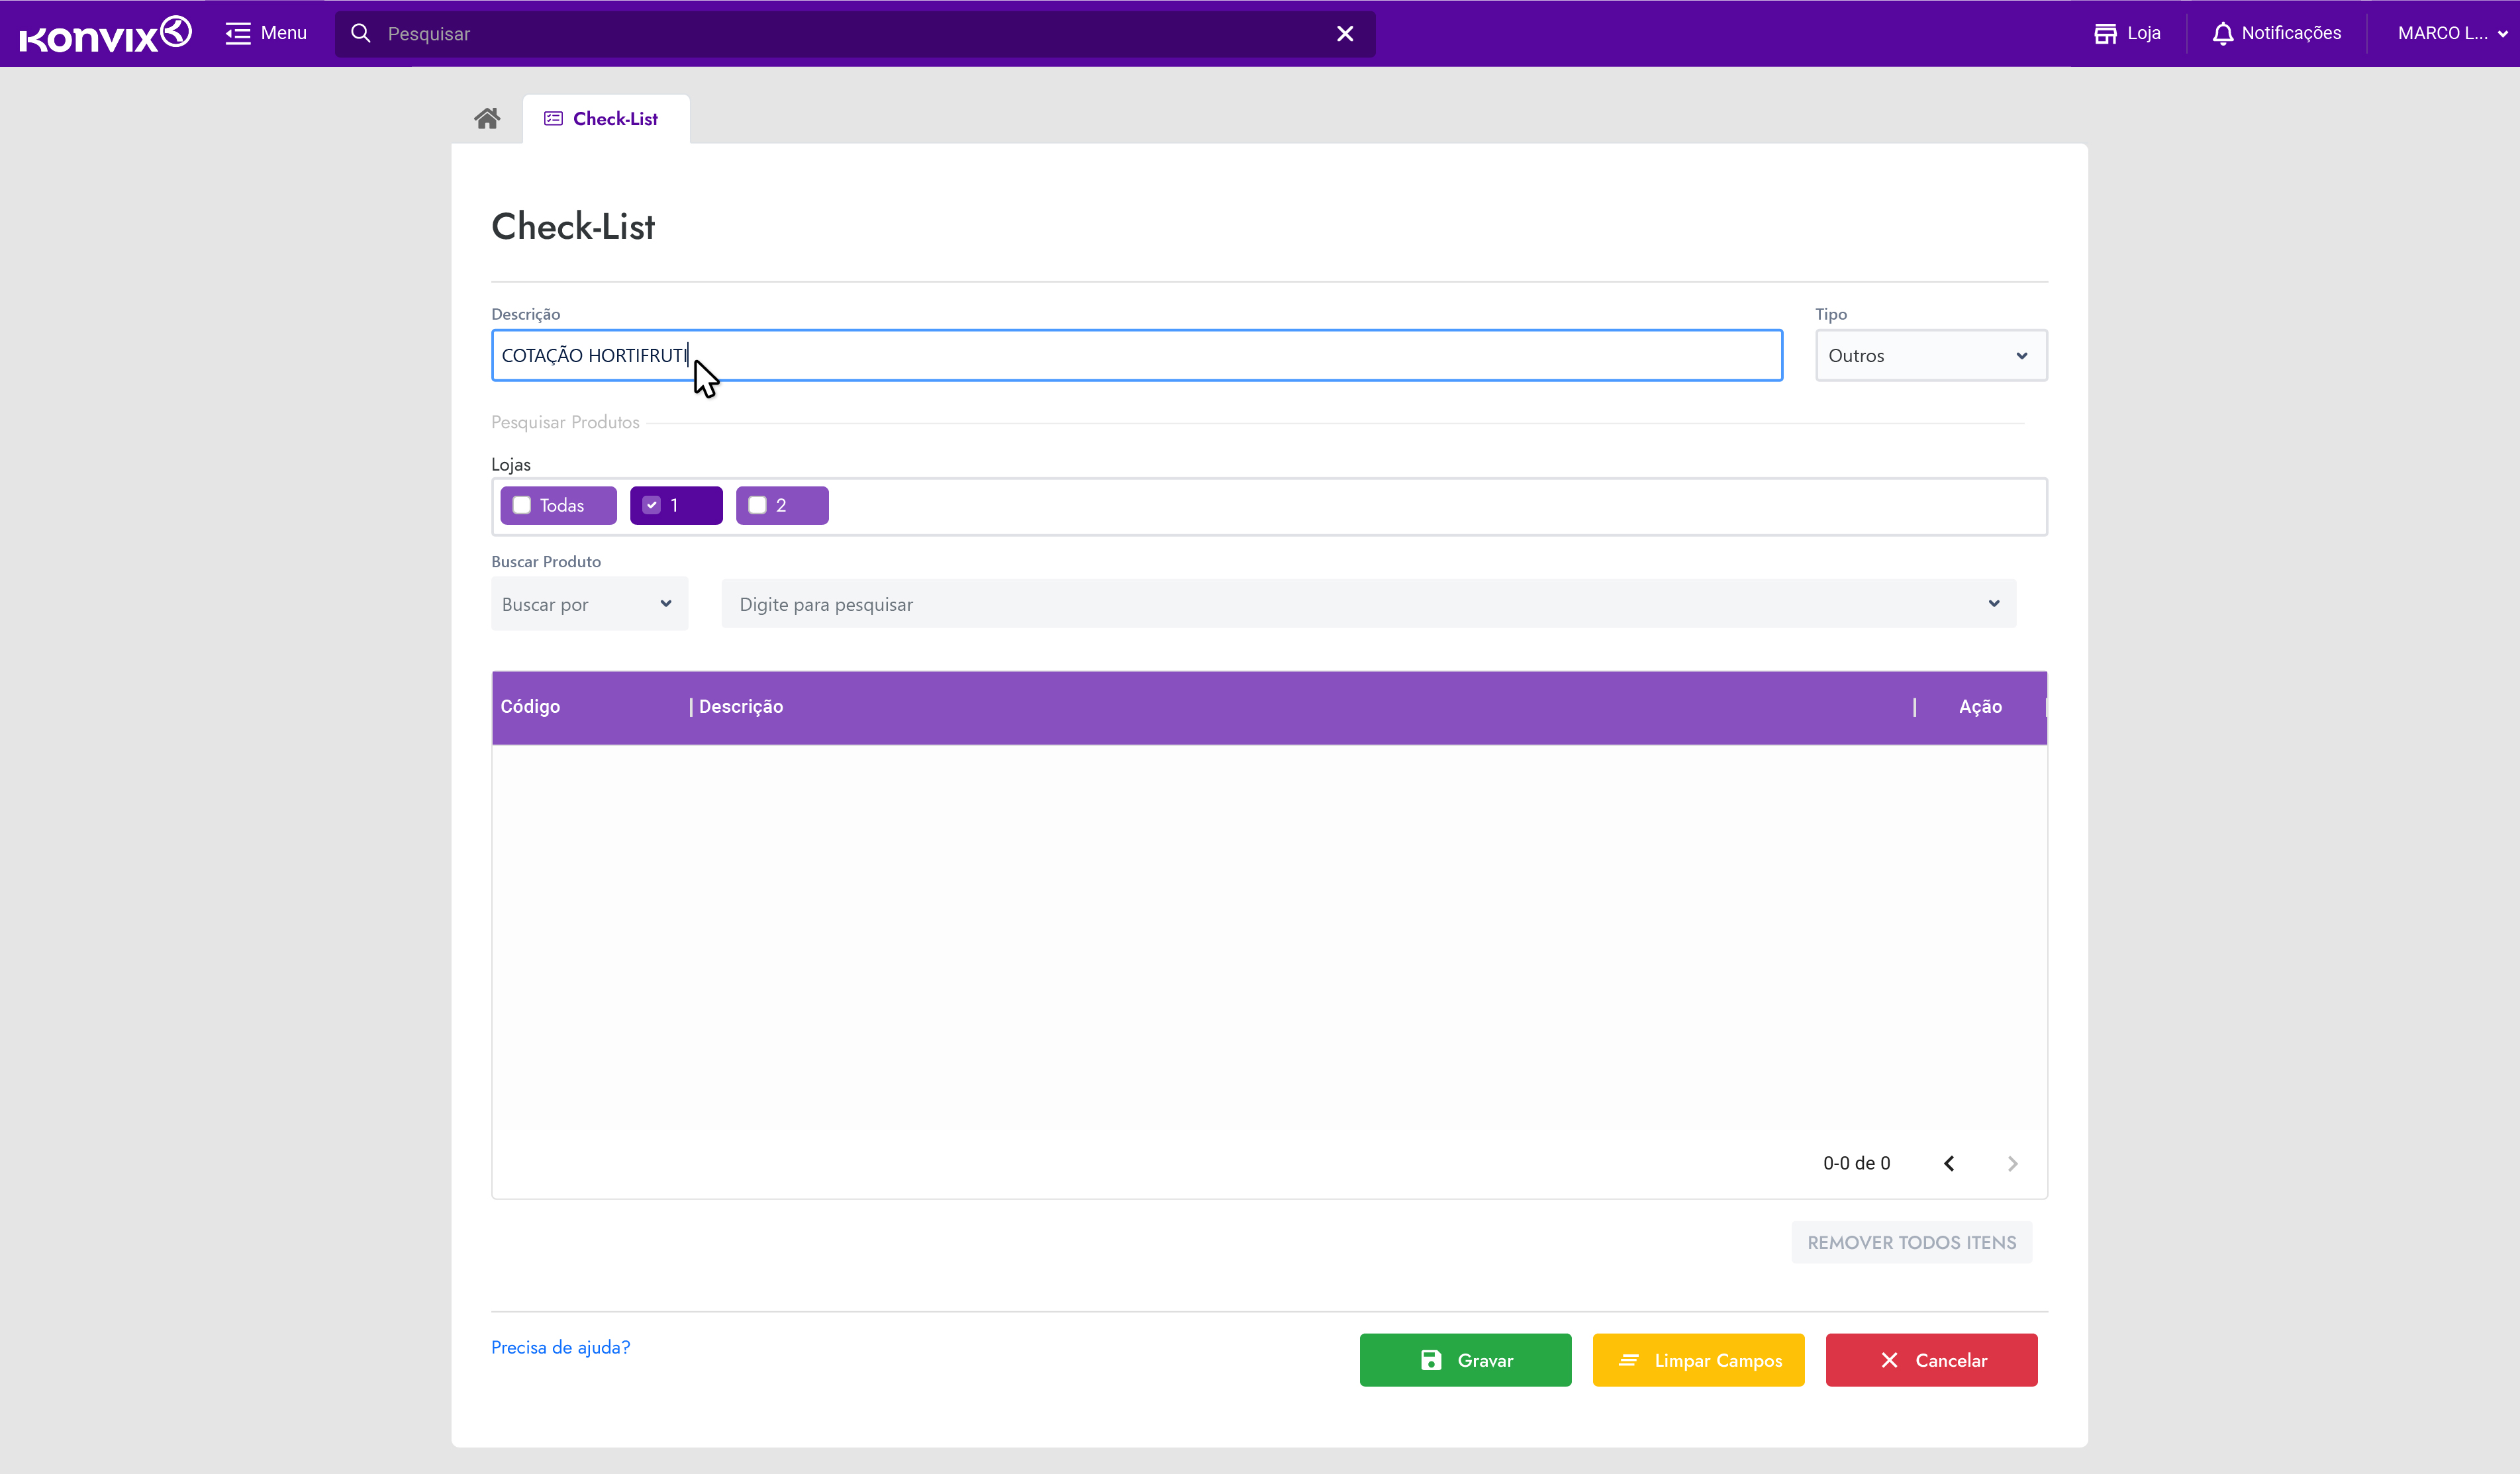Click the search magnifier icon
This screenshot has width=2520, height=1474.
pos(361,33)
